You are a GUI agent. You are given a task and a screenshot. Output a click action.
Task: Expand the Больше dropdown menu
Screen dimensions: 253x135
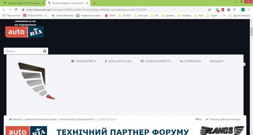[x=217, y=61]
